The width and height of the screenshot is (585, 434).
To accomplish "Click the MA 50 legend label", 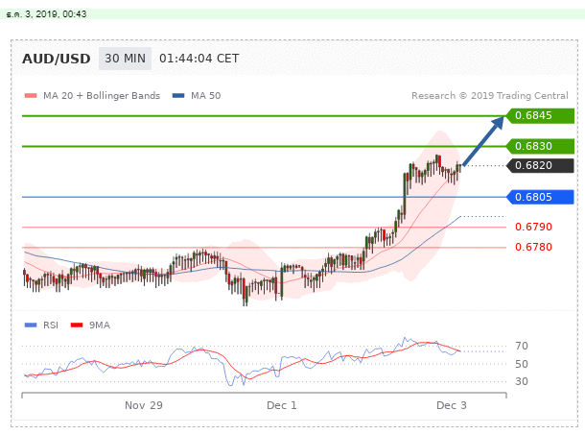I will click(x=206, y=96).
